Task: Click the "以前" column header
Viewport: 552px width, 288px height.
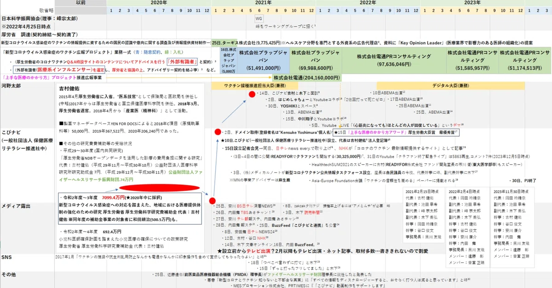Action: (x=80, y=3)
